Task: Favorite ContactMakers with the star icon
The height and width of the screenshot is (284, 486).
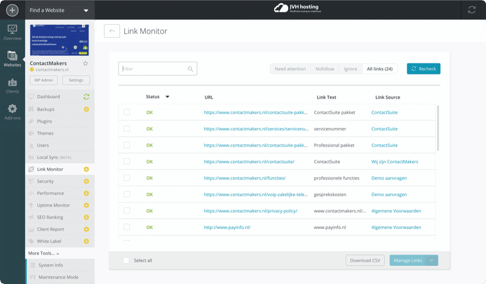Action: 86,63
